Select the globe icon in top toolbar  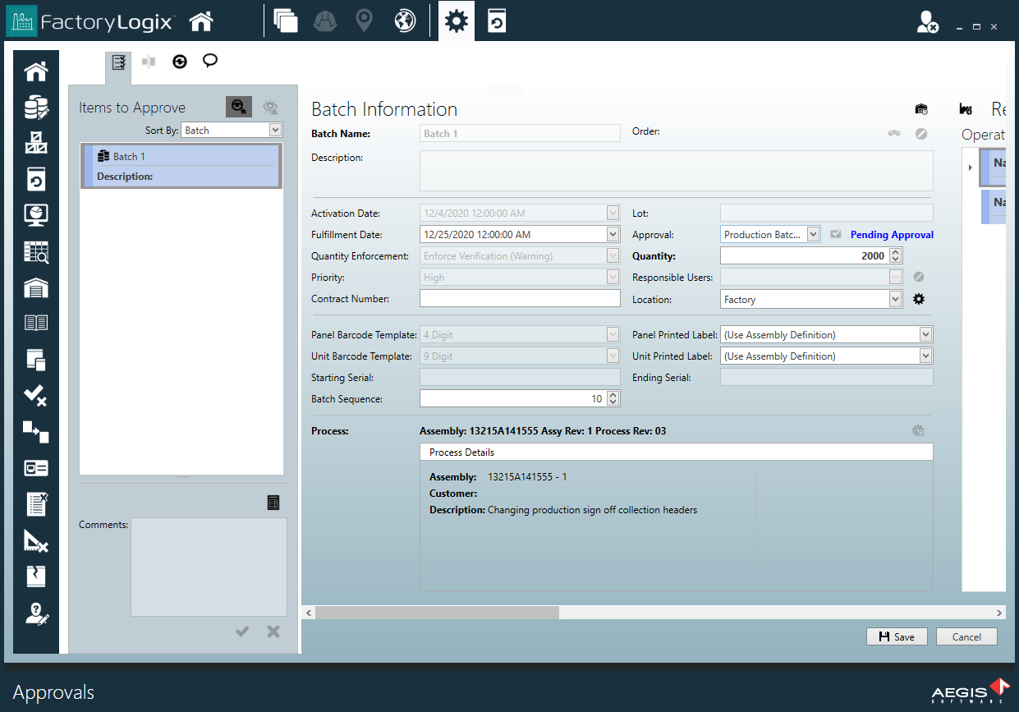[x=404, y=21]
